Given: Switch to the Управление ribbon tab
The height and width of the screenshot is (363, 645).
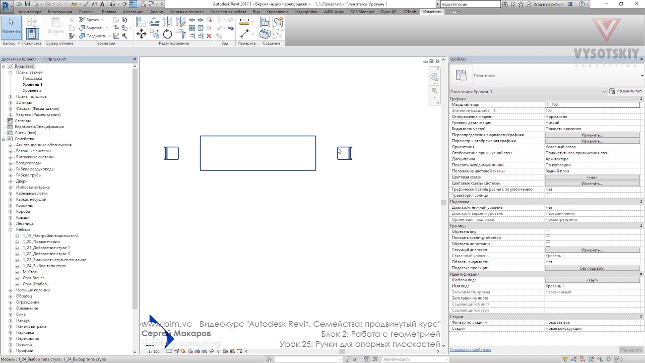Looking at the screenshot, I should click(277, 12).
